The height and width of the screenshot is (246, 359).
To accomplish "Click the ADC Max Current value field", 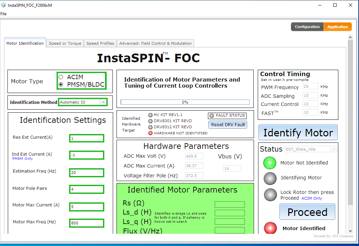I will point(194,166).
